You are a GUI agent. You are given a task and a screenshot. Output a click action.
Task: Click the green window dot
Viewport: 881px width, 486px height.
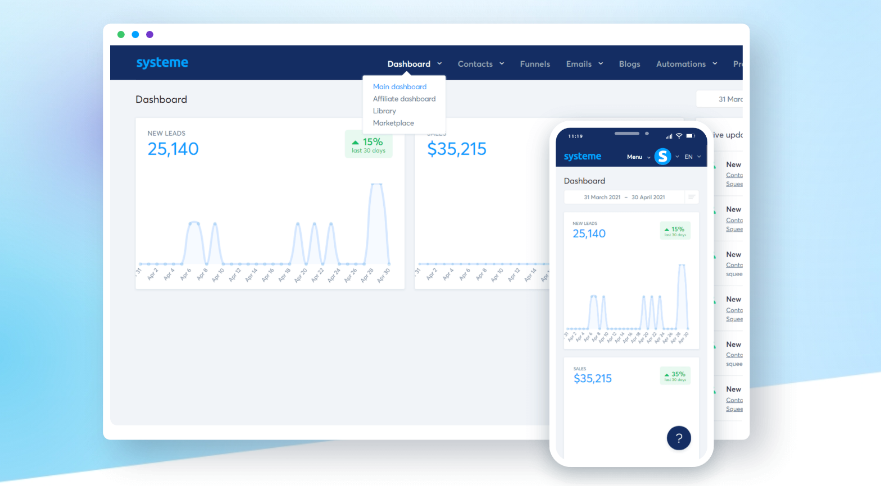click(121, 35)
